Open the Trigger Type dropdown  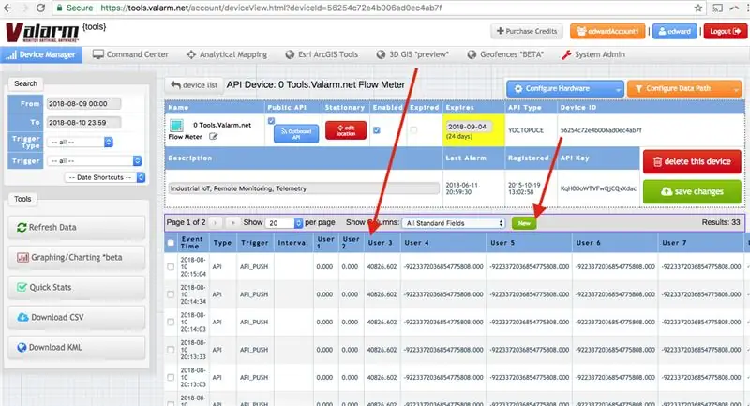[x=81, y=142]
